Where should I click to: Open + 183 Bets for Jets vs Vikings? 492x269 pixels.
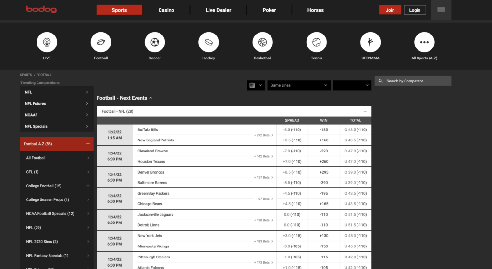click(x=264, y=241)
